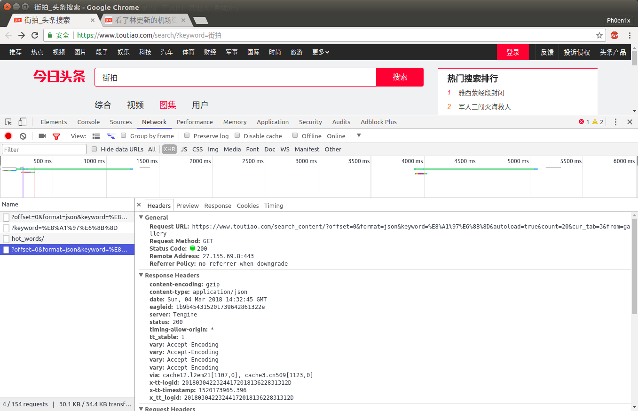Image resolution: width=638 pixels, height=411 pixels.
Task: Switch to the Console panel tab
Action: pyautogui.click(x=88, y=122)
